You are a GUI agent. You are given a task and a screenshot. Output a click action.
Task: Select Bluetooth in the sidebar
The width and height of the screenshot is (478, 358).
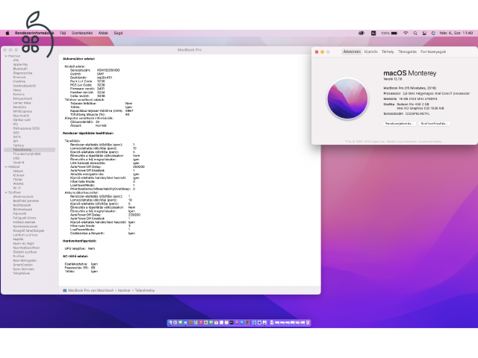(20, 69)
